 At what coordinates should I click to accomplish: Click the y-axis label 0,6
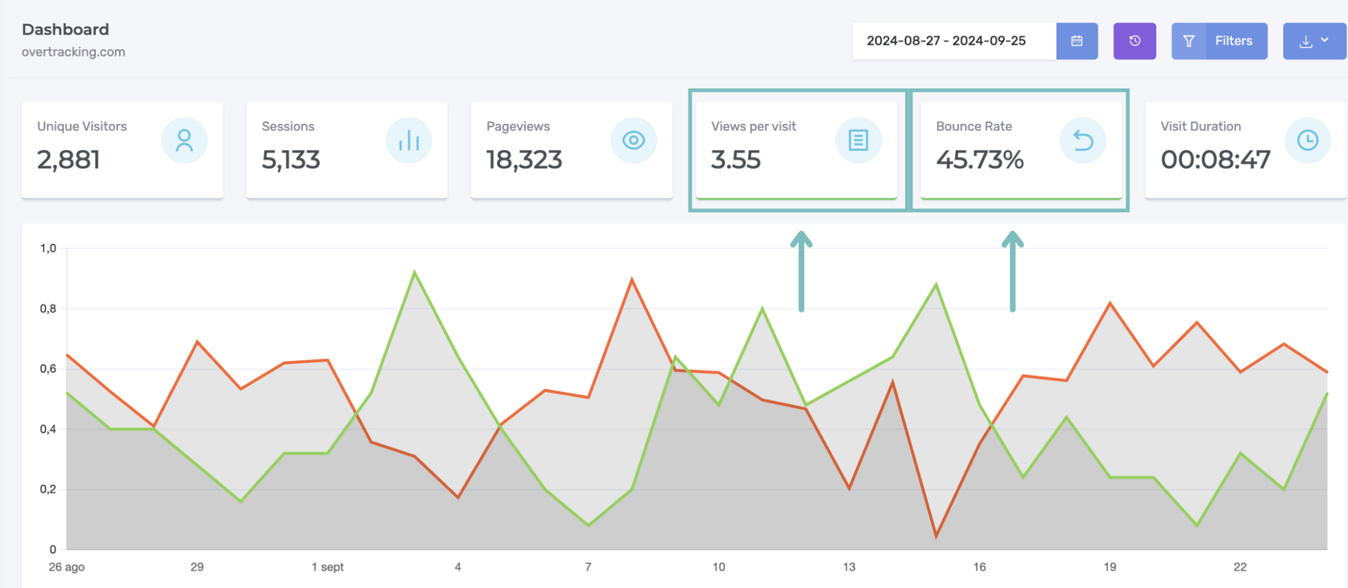tap(48, 369)
